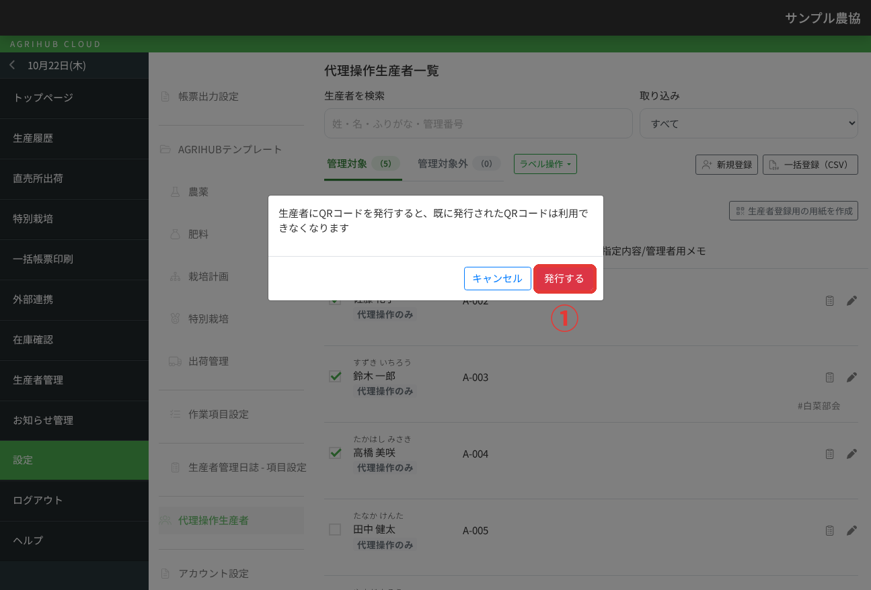Open 帳票出力設定 document icon

tap(165, 97)
